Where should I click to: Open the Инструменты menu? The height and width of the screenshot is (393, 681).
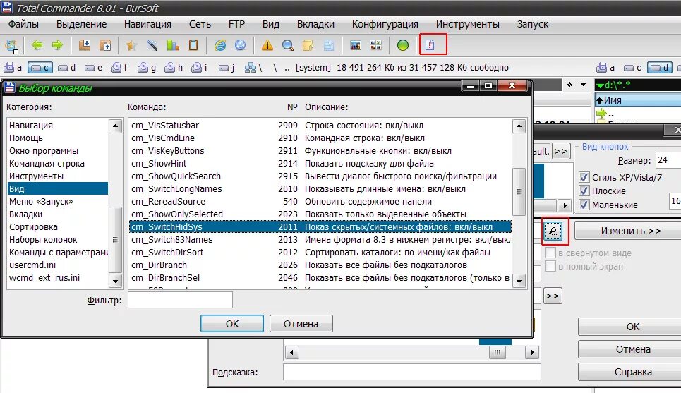(x=467, y=24)
